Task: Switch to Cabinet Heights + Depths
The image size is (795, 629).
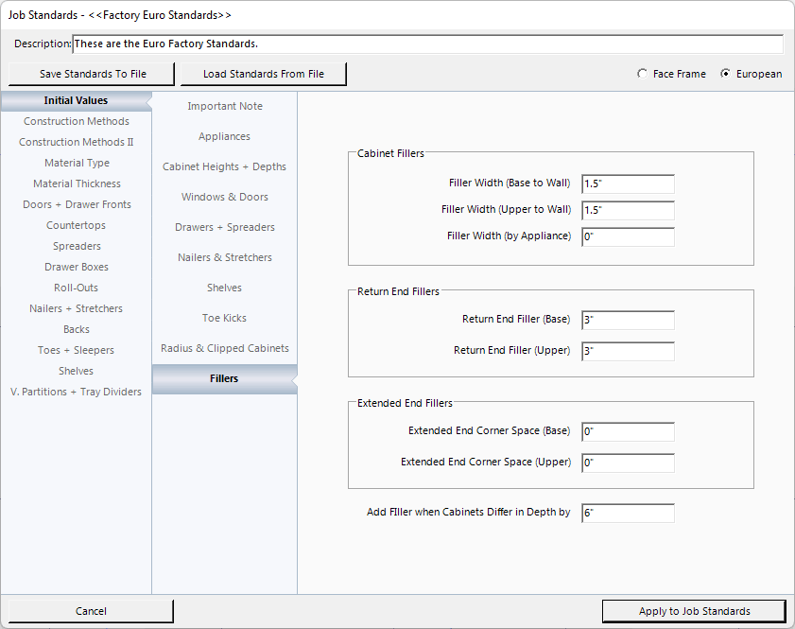Action: coord(224,166)
